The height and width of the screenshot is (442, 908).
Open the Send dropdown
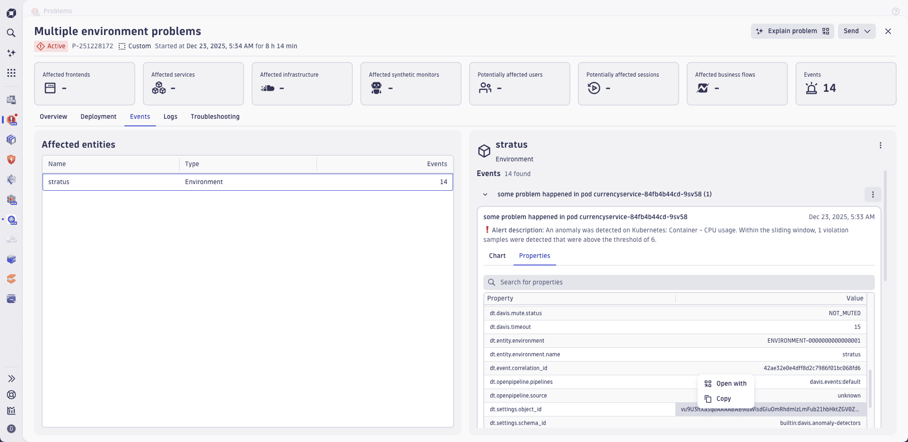pyautogui.click(x=856, y=31)
